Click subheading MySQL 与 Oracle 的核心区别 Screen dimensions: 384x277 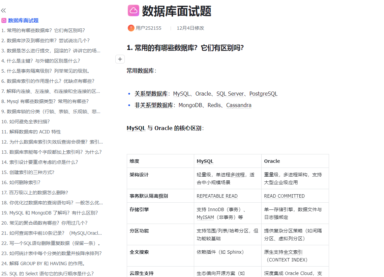(x=165, y=128)
